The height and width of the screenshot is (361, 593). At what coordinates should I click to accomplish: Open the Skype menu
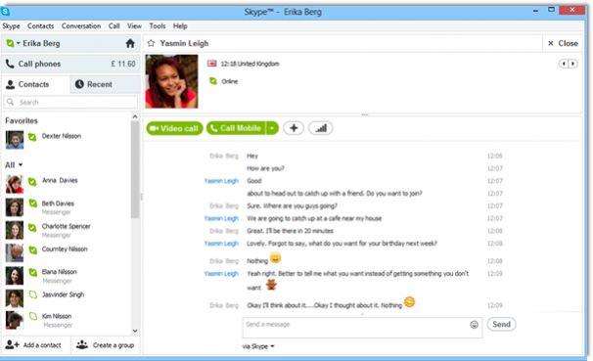click(11, 26)
